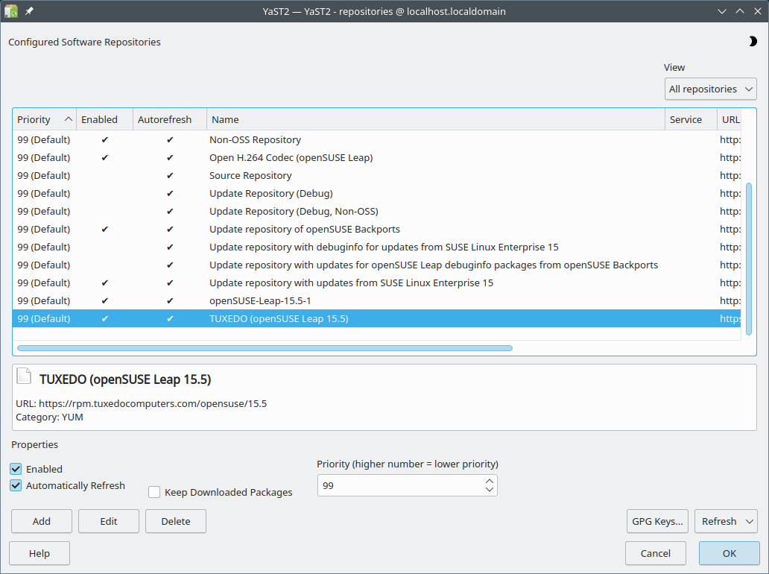Click the Edit button
Screen dimensions: 769x574
[x=109, y=521]
